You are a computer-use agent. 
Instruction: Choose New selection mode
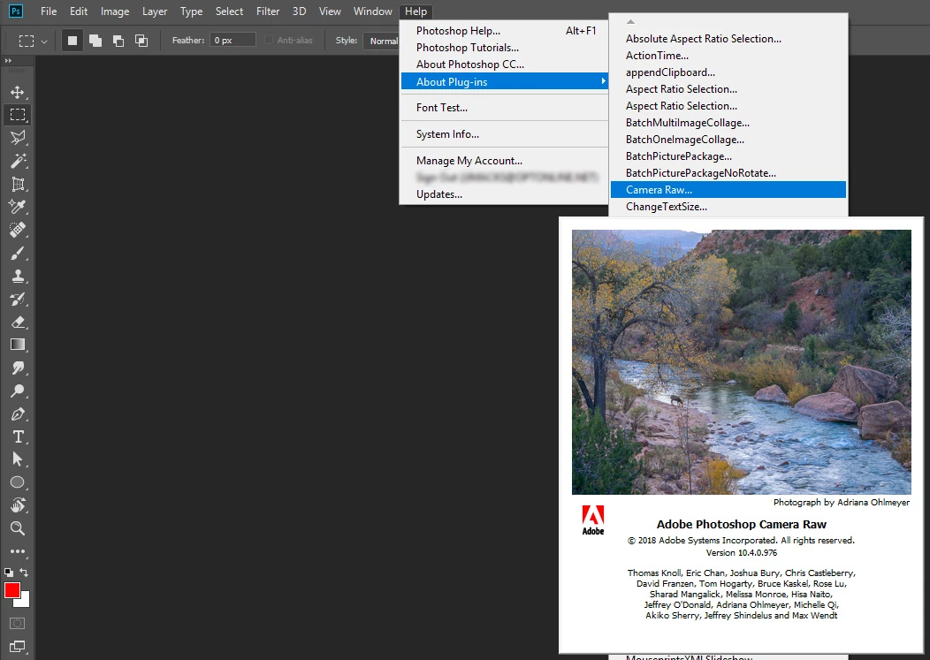click(72, 41)
